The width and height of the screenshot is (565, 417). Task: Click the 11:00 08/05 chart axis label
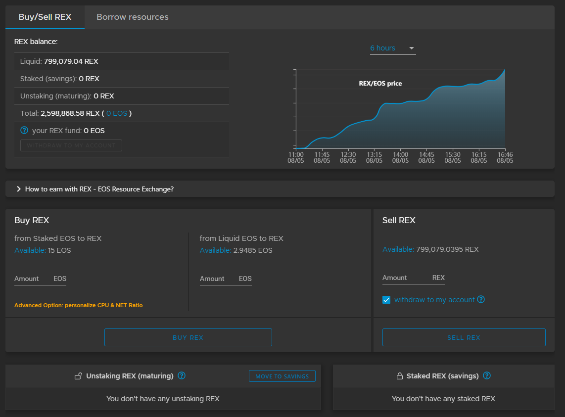coord(296,157)
